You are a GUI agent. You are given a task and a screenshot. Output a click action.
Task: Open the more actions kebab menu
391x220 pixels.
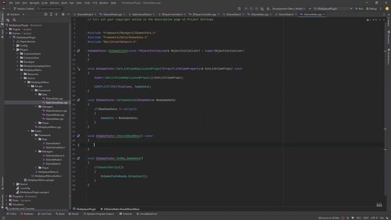point(381,9)
